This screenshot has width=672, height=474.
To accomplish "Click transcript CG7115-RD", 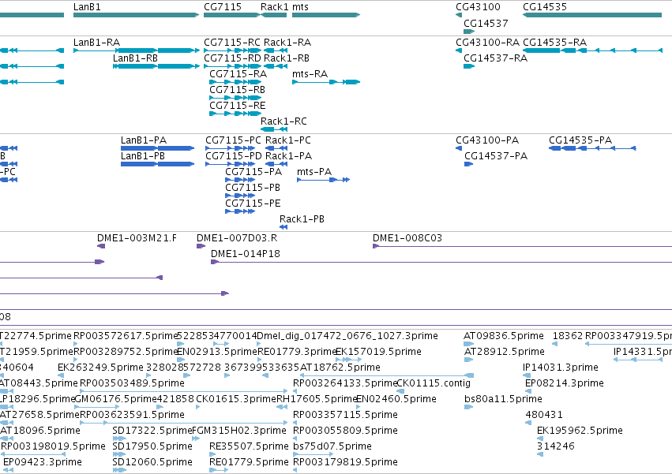I will [232, 66].
